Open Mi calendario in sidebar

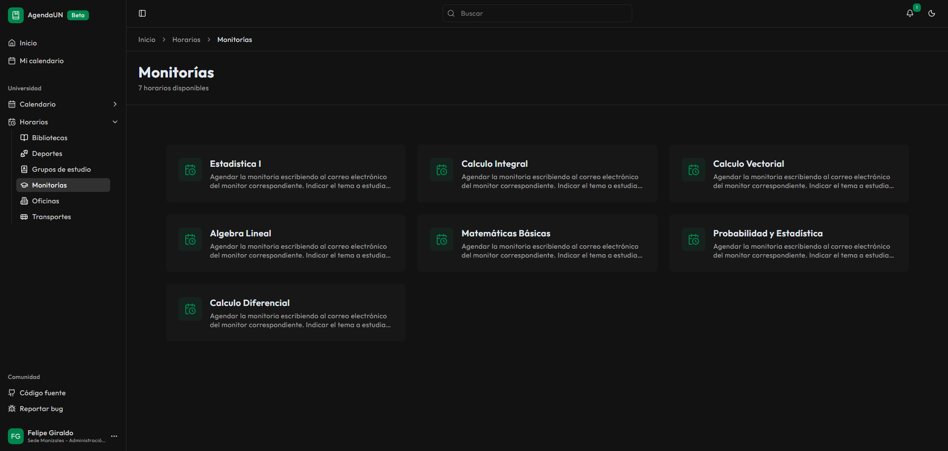click(63, 61)
